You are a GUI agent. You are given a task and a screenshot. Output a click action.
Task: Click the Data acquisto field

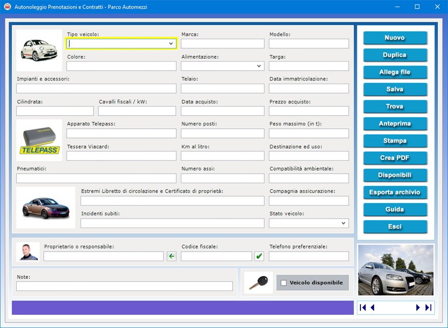222,111
